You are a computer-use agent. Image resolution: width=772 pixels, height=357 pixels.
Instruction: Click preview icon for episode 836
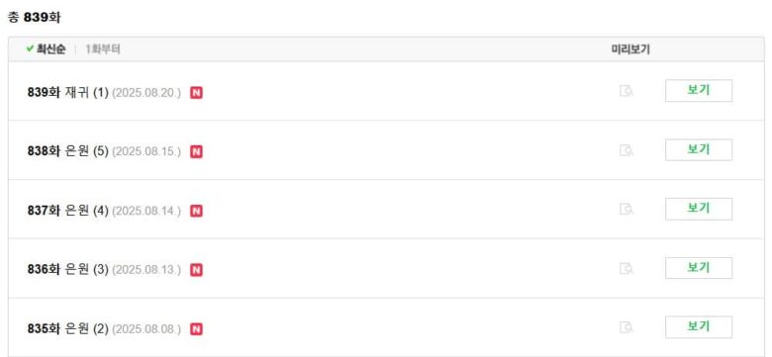[x=626, y=268]
